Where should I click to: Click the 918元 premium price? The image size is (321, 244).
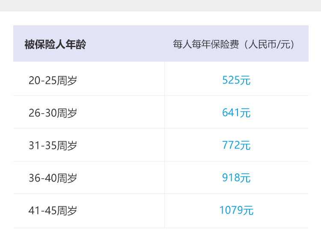pyautogui.click(x=236, y=178)
